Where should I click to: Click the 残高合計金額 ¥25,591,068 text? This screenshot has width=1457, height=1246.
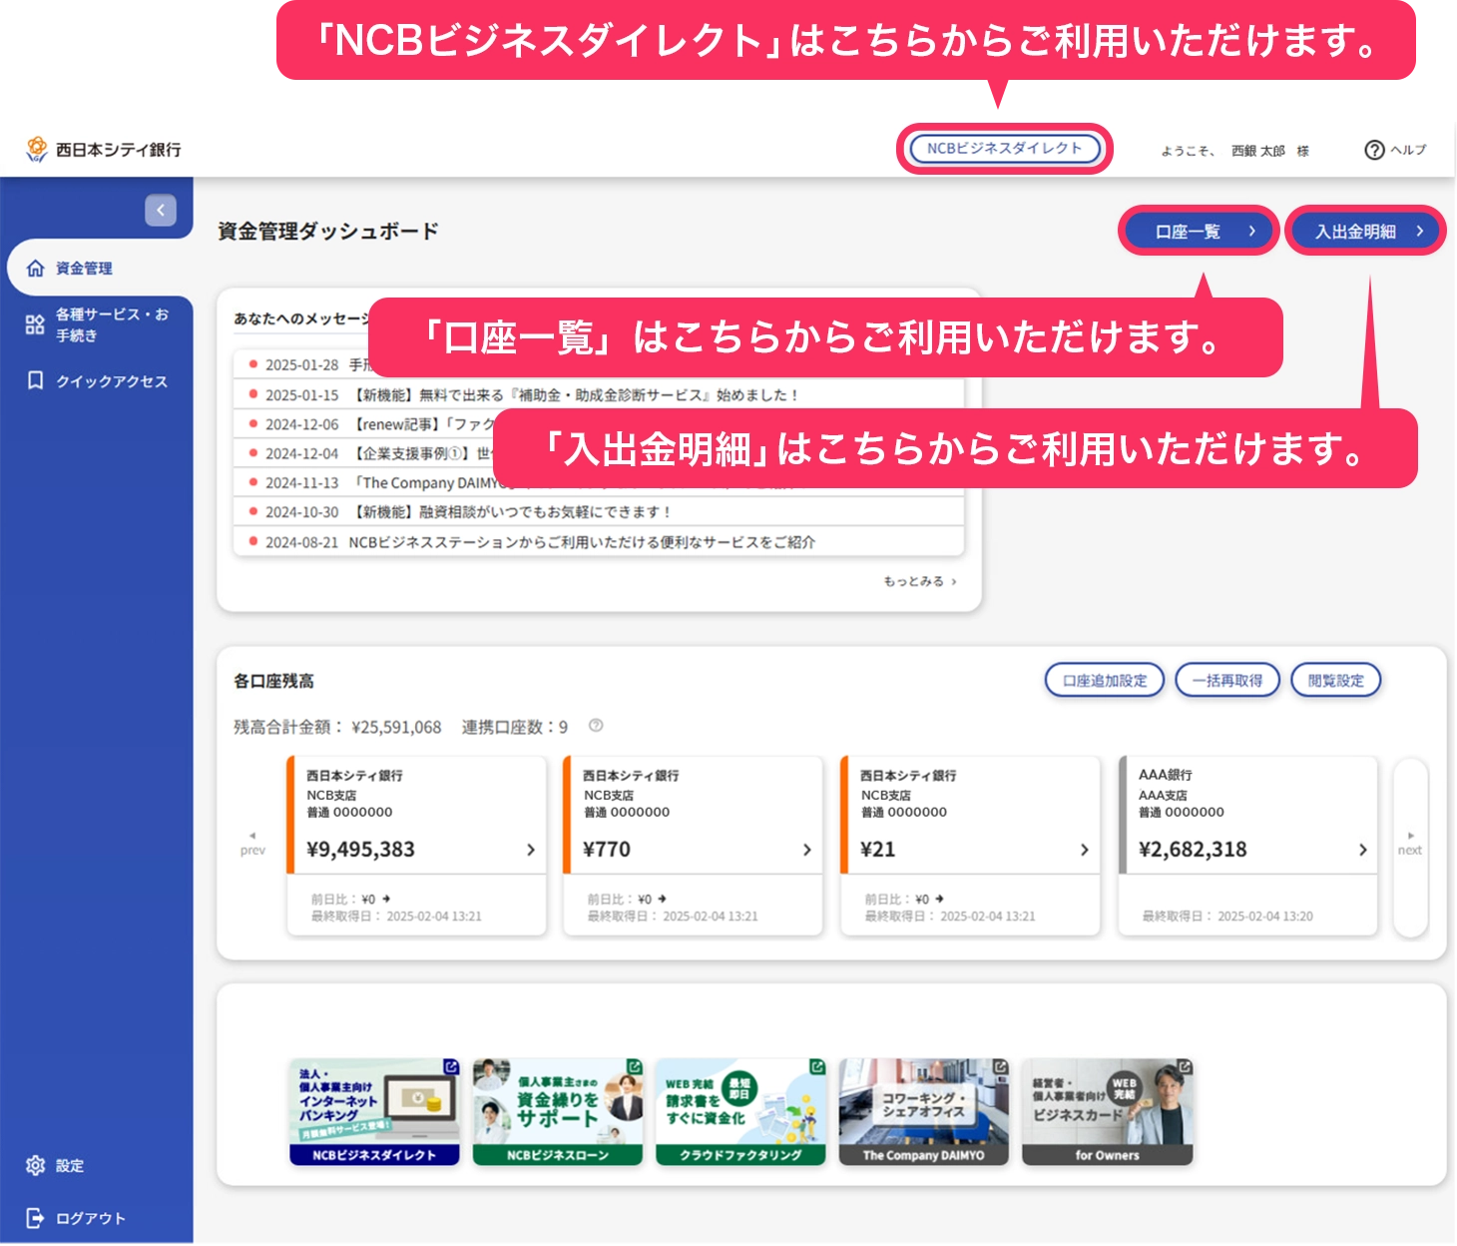(337, 727)
